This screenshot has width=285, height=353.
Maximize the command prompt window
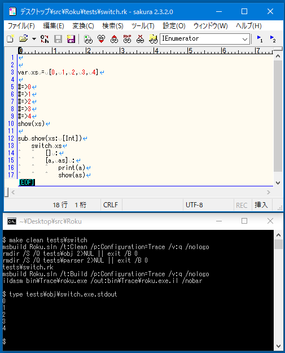point(244,221)
